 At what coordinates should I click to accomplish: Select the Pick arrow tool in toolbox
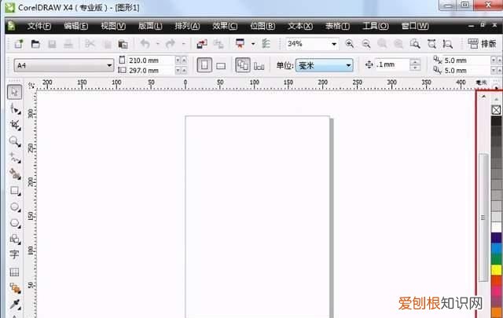coord(14,92)
